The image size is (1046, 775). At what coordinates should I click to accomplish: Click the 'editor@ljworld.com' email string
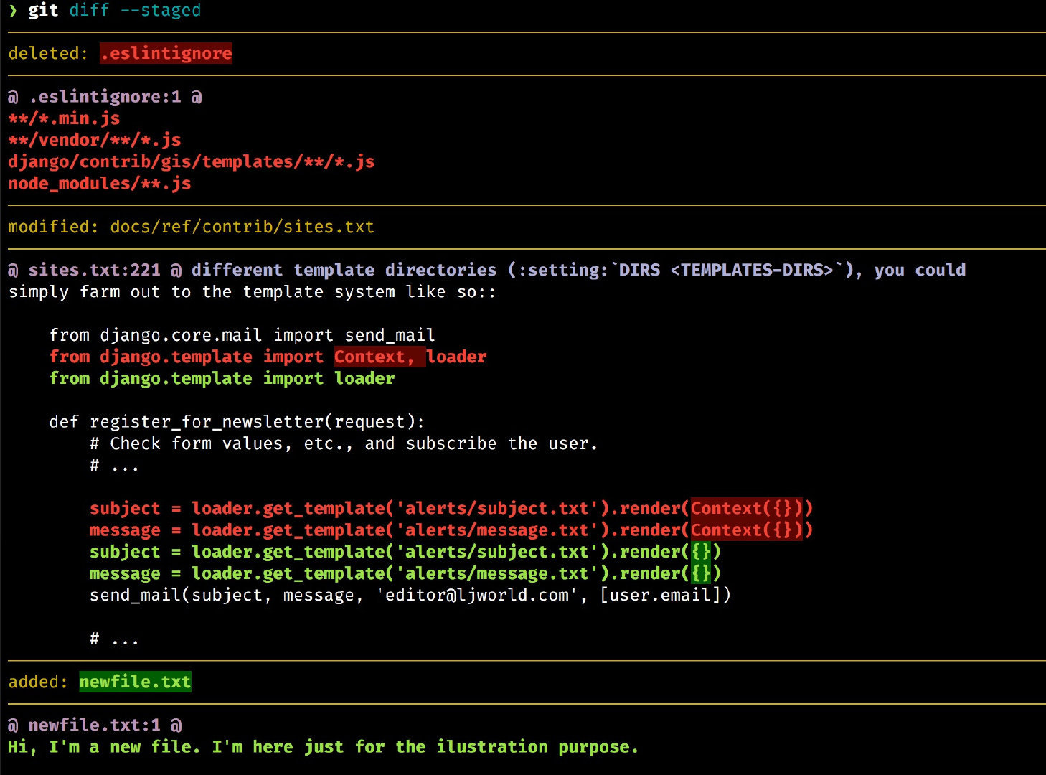(477, 596)
